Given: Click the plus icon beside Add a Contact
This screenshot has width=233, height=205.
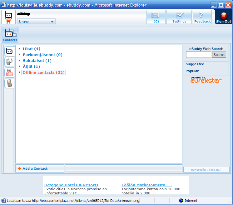Looking at the screenshot, I should (x=19, y=168).
